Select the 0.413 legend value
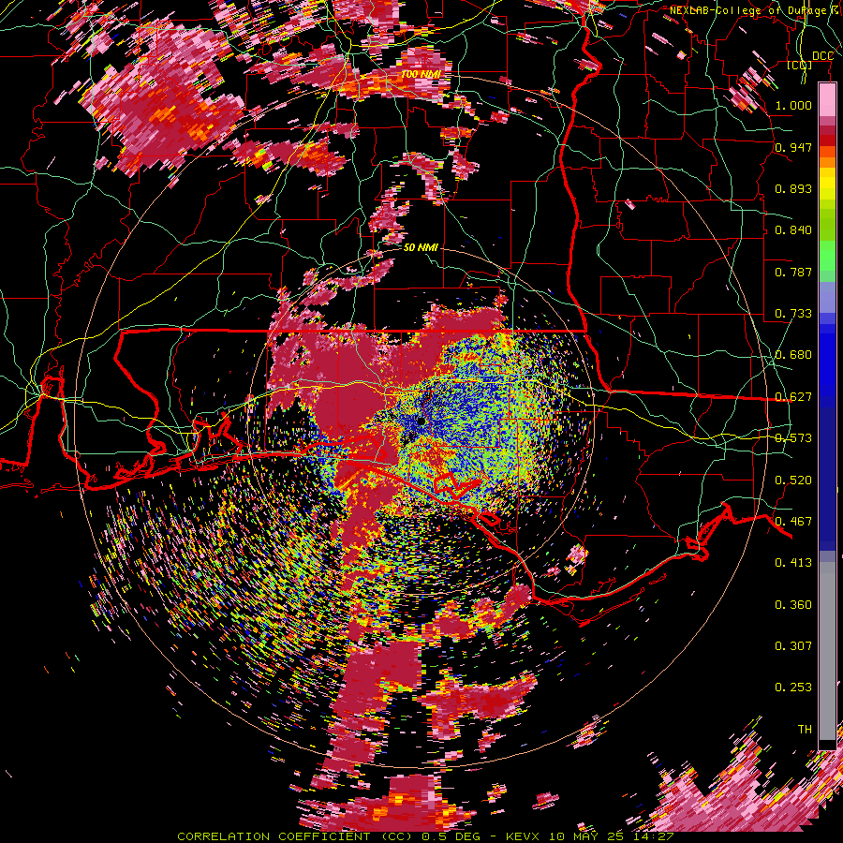The image size is (843, 843). 793,563
